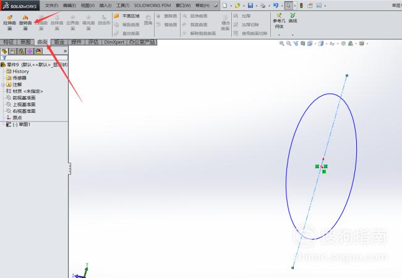402x278 pixels.
Task: Open the 插入(I) menu
Action: [105, 6]
